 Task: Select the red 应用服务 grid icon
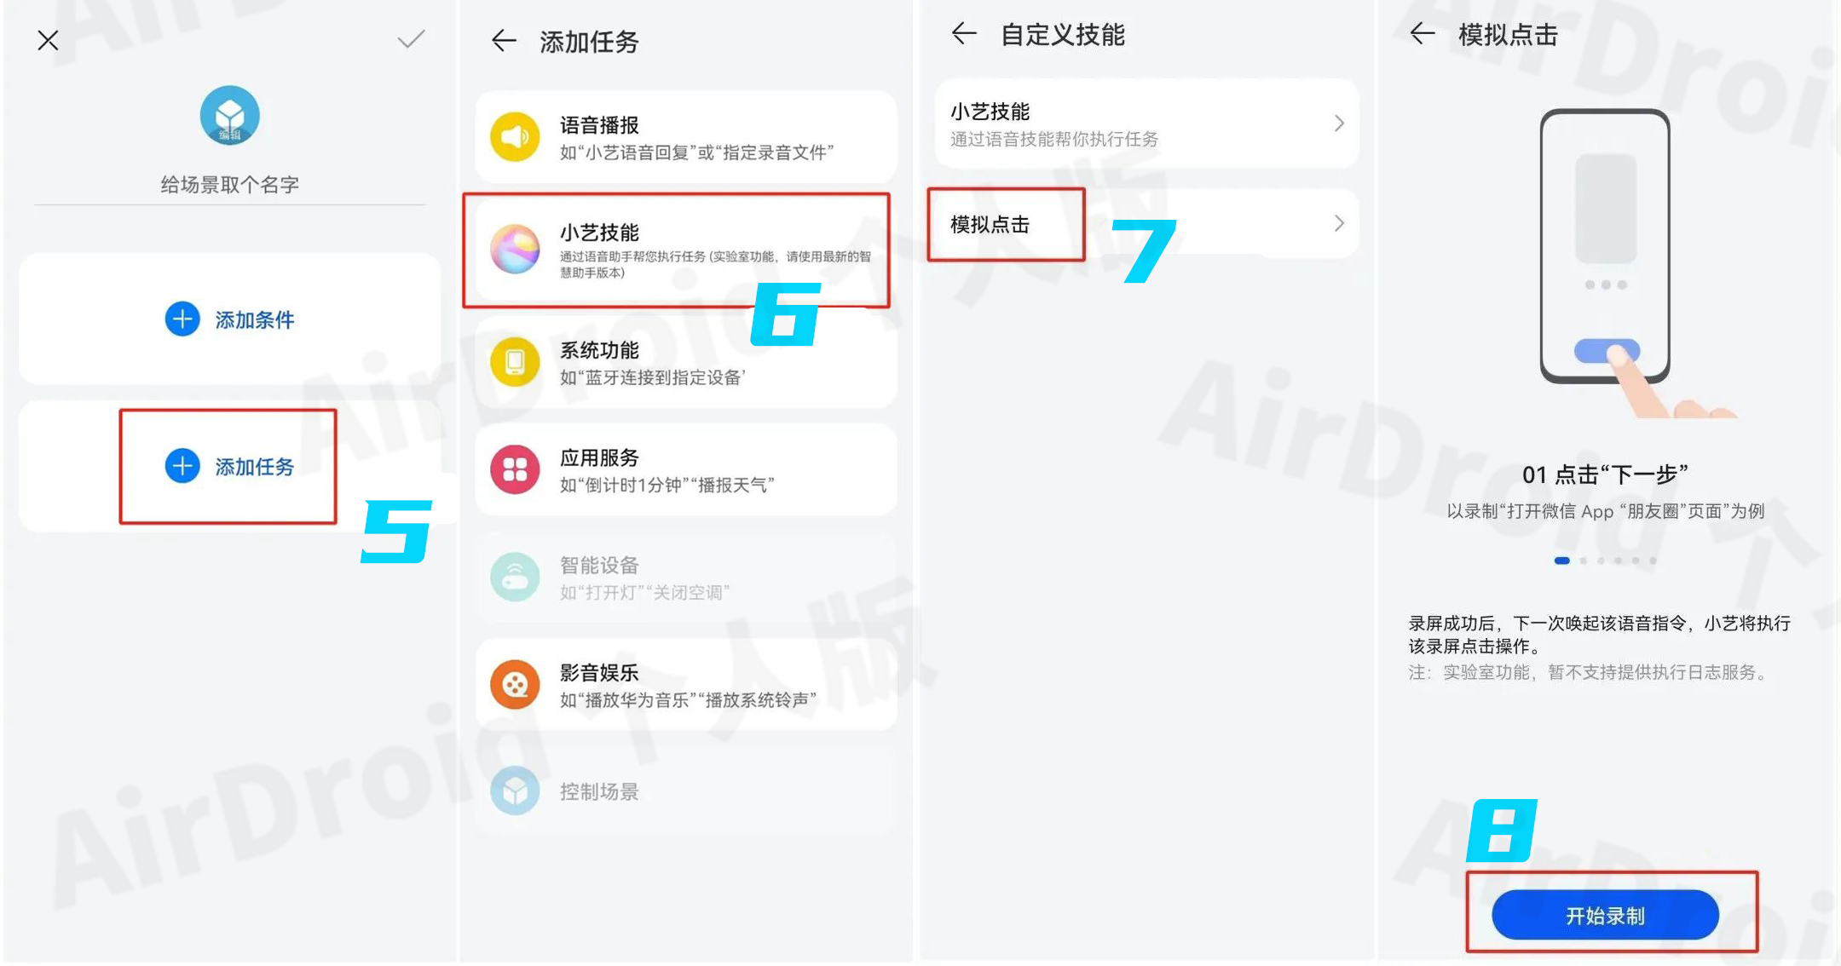coord(515,469)
